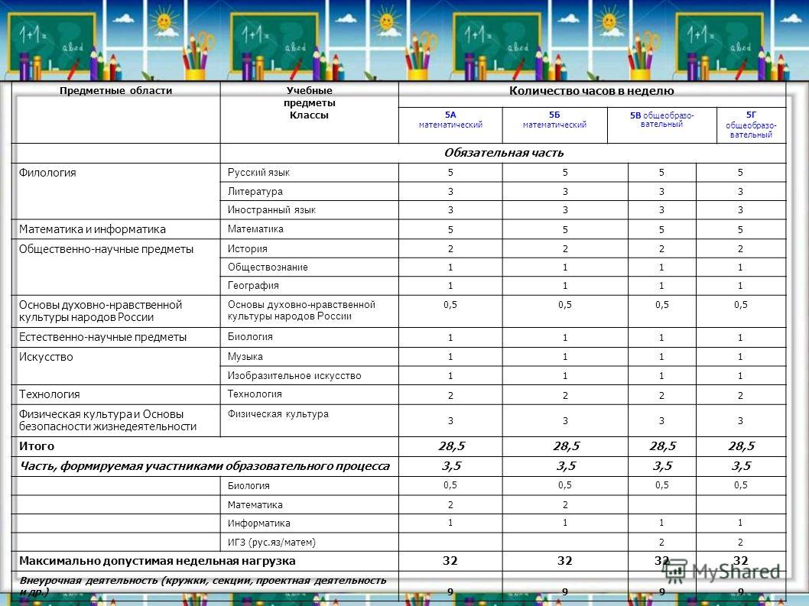
Task: Select the Обществознание hours value for 5Б
Action: pyautogui.click(x=565, y=267)
